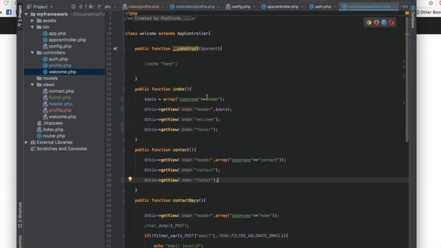The height and width of the screenshot is (248, 441).
Task: Fold the contact function in gutter
Action: 123,150
